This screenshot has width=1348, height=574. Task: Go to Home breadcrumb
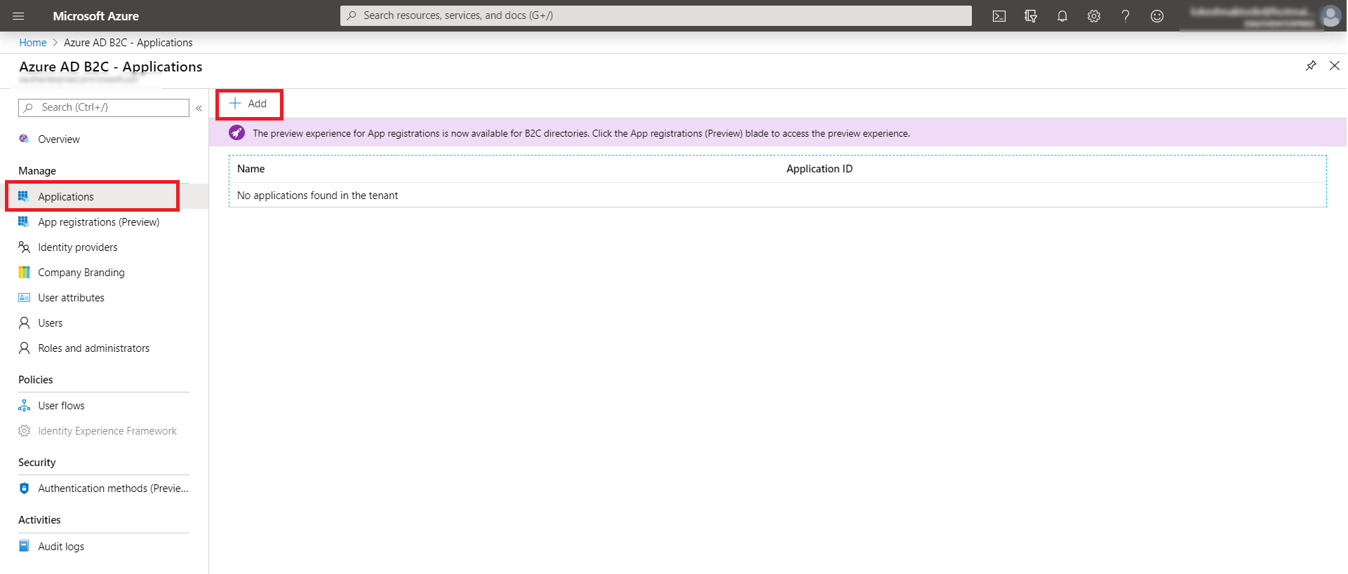point(33,43)
